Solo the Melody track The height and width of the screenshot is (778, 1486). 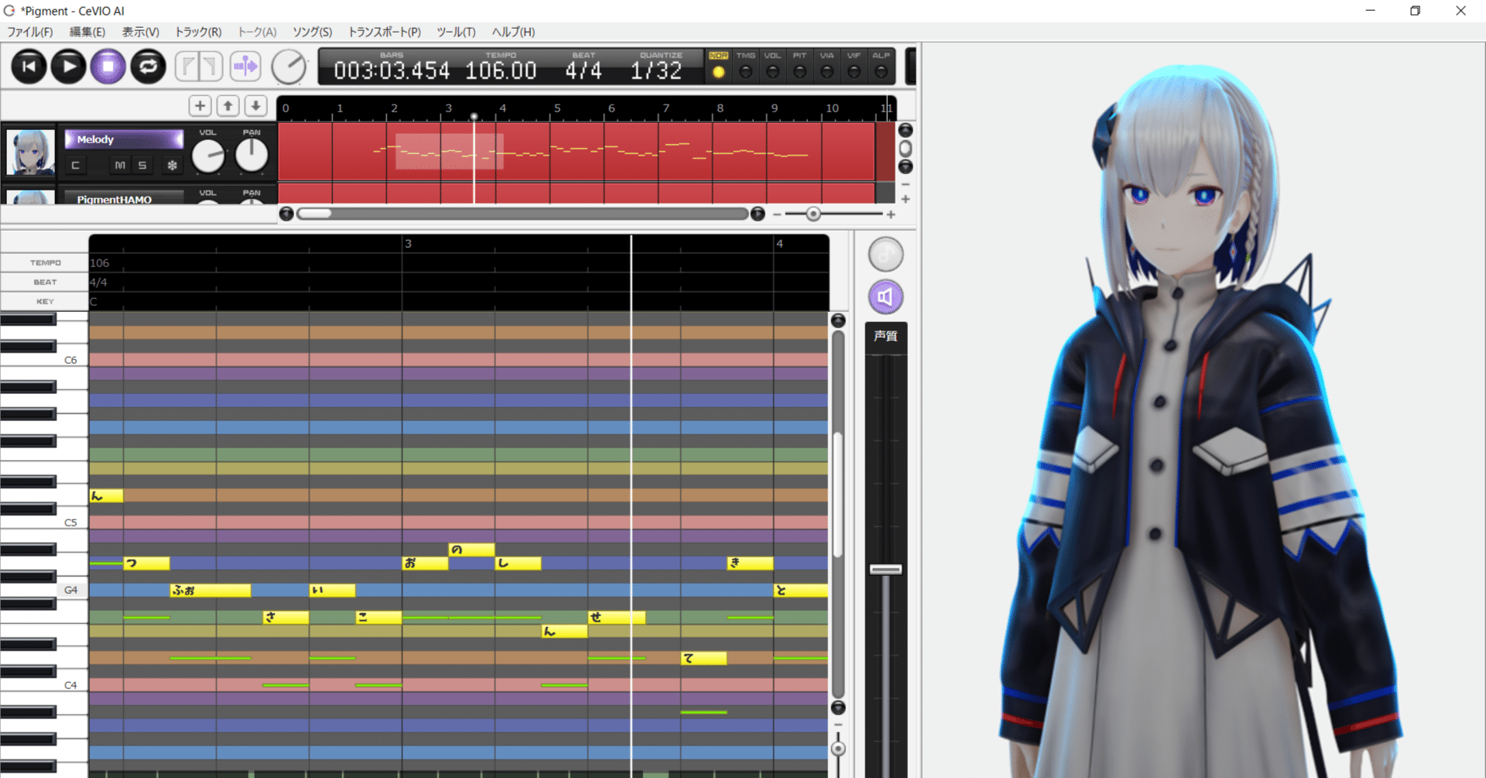[142, 165]
